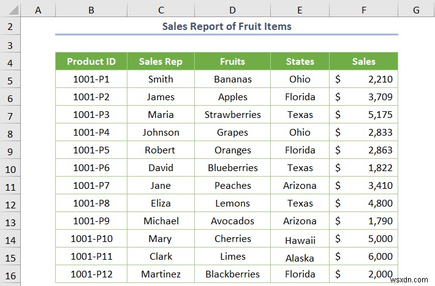The height and width of the screenshot is (286, 435).
Task: Select the sales value 6,000 cell
Action: pyautogui.click(x=363, y=257)
